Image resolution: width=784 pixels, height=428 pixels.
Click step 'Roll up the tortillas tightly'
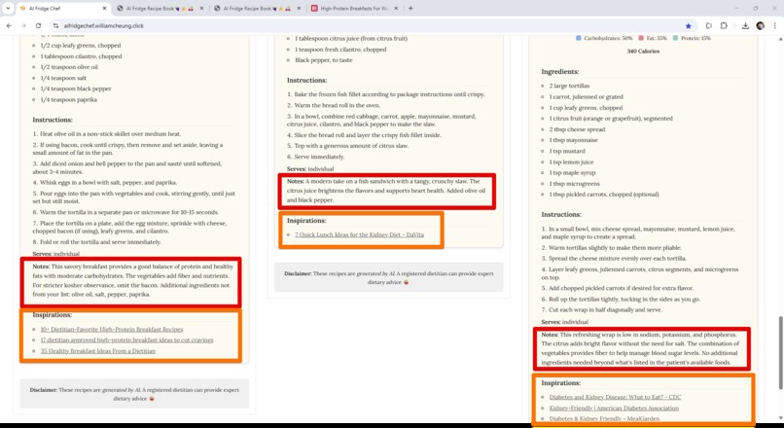point(621,299)
